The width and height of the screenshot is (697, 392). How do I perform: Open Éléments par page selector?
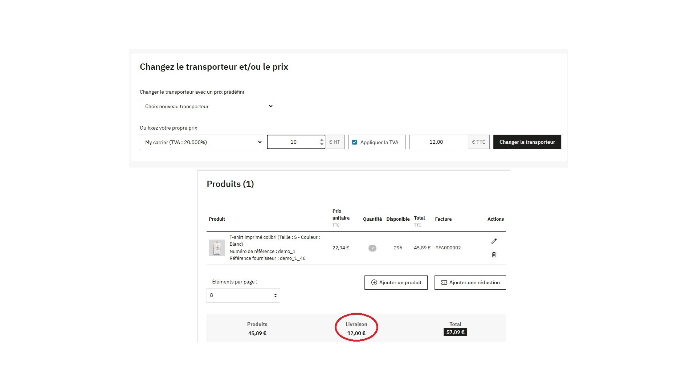243,295
